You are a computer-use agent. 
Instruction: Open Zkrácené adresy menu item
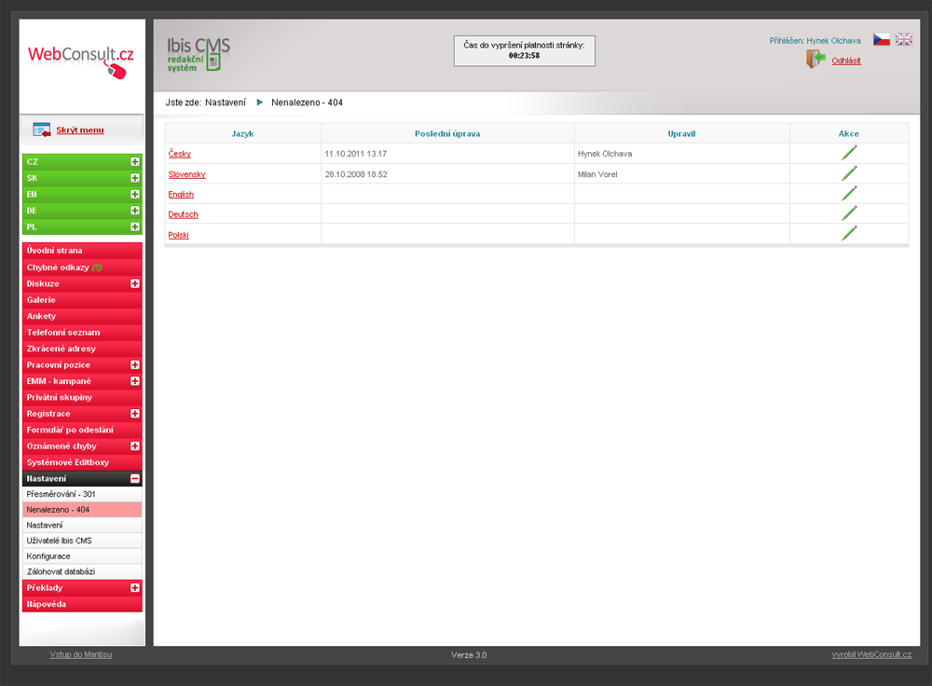click(82, 349)
